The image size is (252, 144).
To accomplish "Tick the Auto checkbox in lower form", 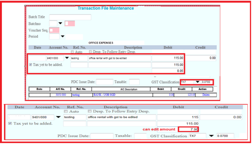I will coord(66,111).
